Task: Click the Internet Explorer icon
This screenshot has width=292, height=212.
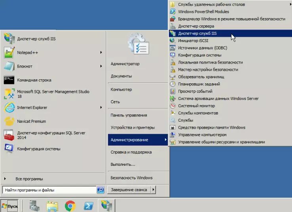Action: pyautogui.click(x=9, y=108)
